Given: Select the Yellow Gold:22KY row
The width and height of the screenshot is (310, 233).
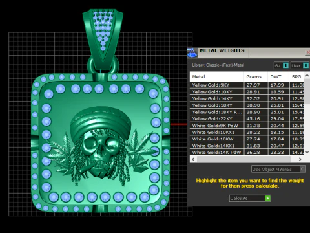Looking at the screenshot, I should point(247,118).
